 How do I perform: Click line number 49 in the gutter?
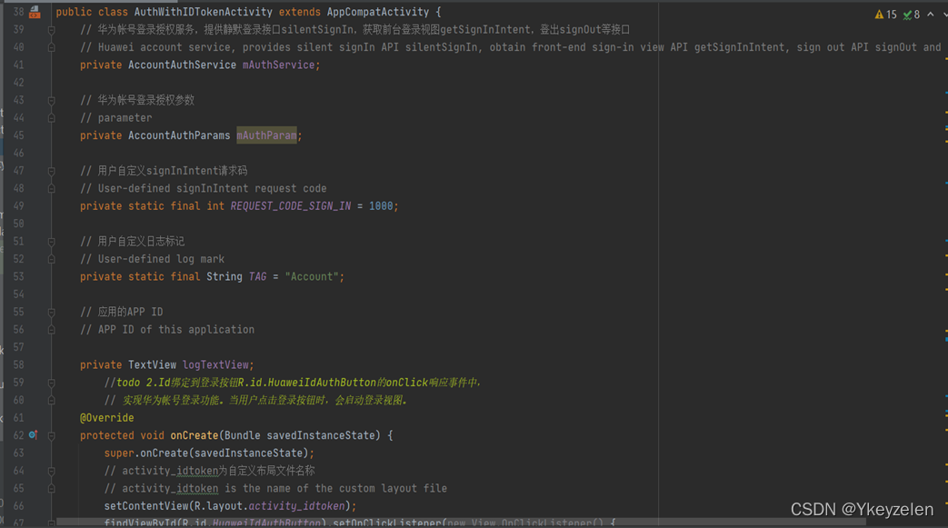click(18, 206)
